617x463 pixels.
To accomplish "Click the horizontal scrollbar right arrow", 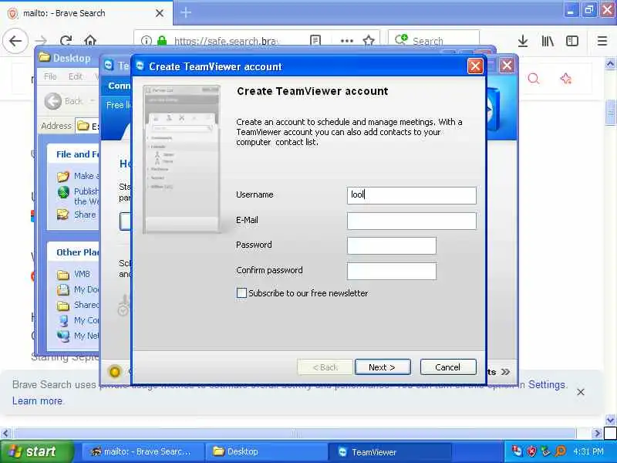I will coord(597,434).
